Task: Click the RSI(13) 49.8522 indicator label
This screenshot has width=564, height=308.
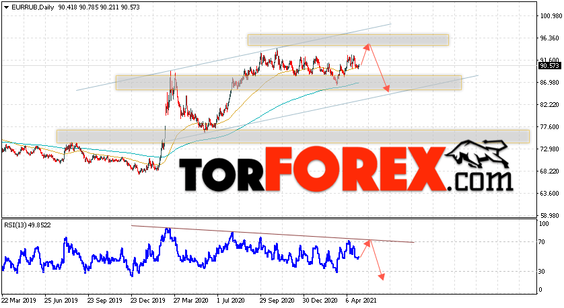Action: point(28,225)
